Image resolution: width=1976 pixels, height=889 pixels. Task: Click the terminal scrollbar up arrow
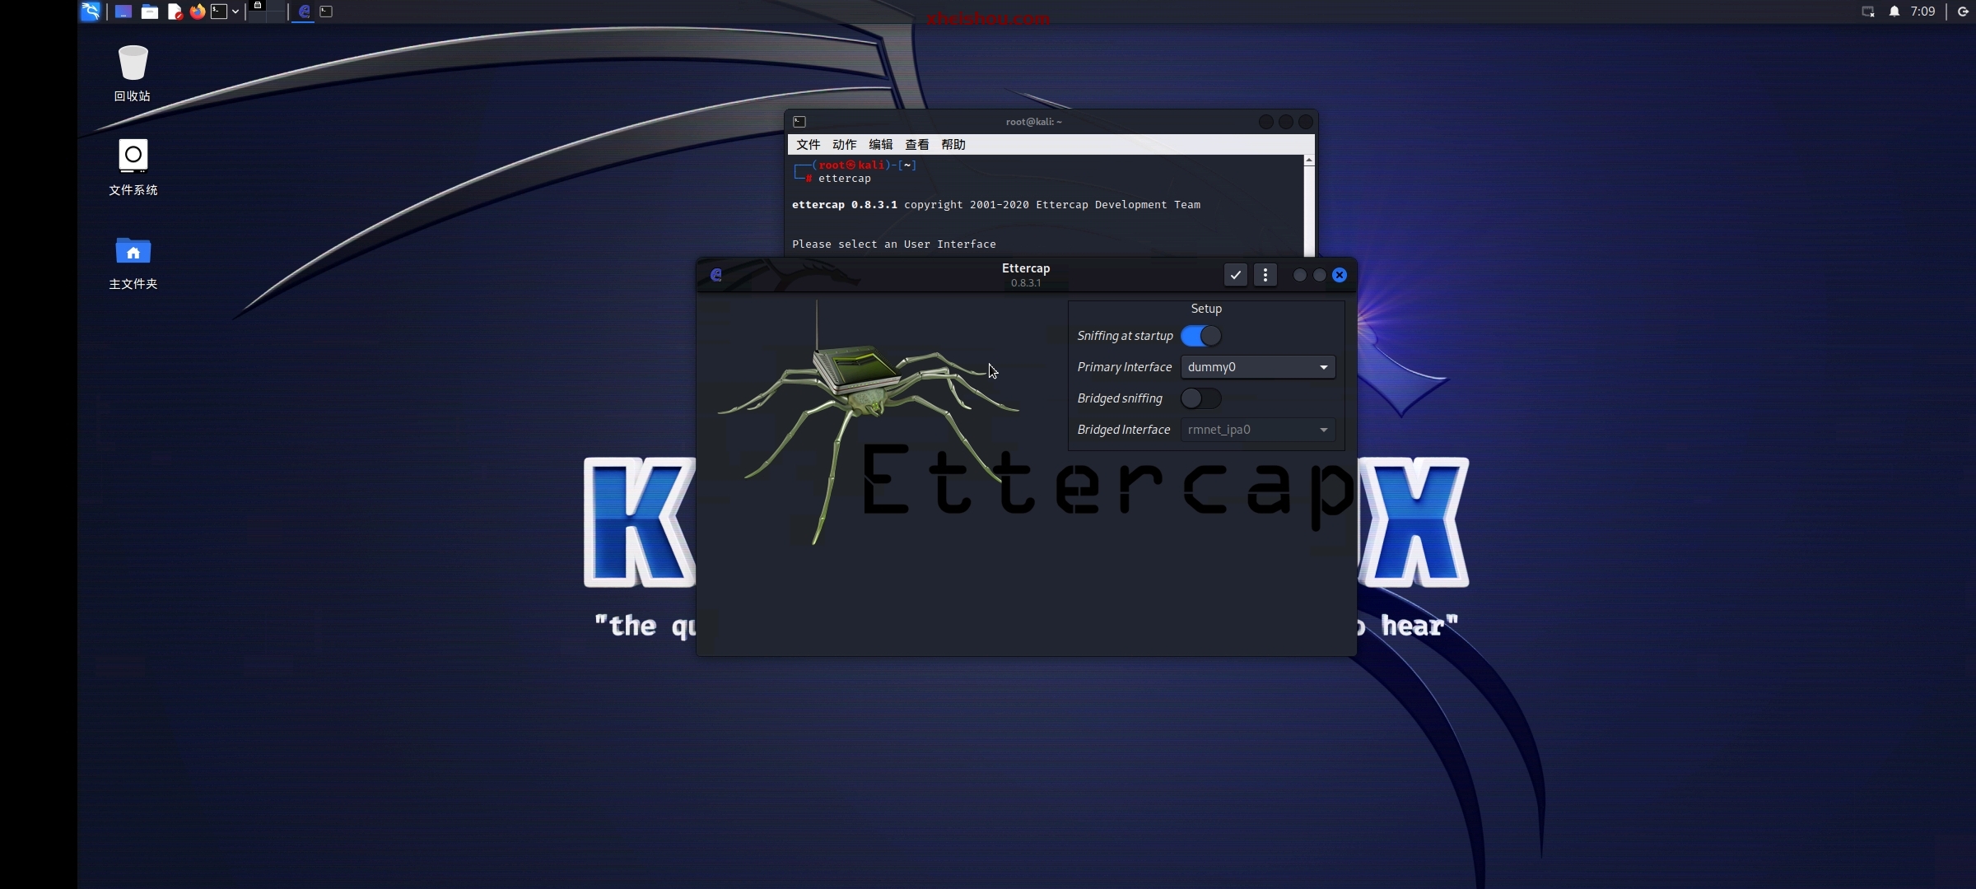pyautogui.click(x=1309, y=161)
